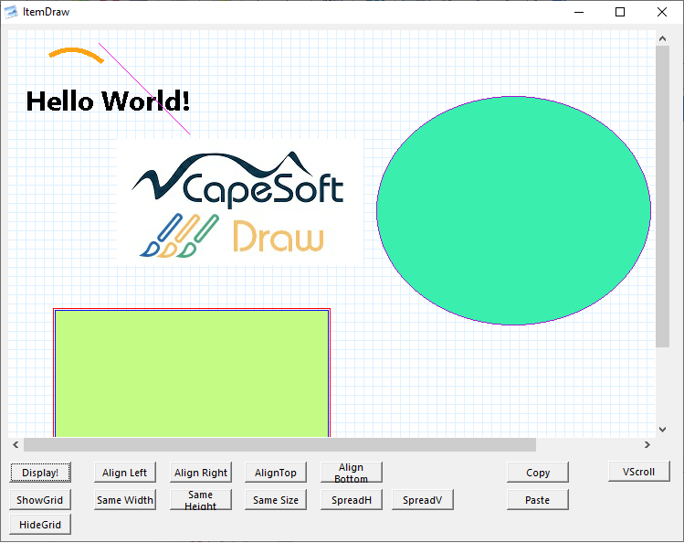Select the orange arc shape
Image resolution: width=684 pixels, height=543 pixels.
point(76,53)
